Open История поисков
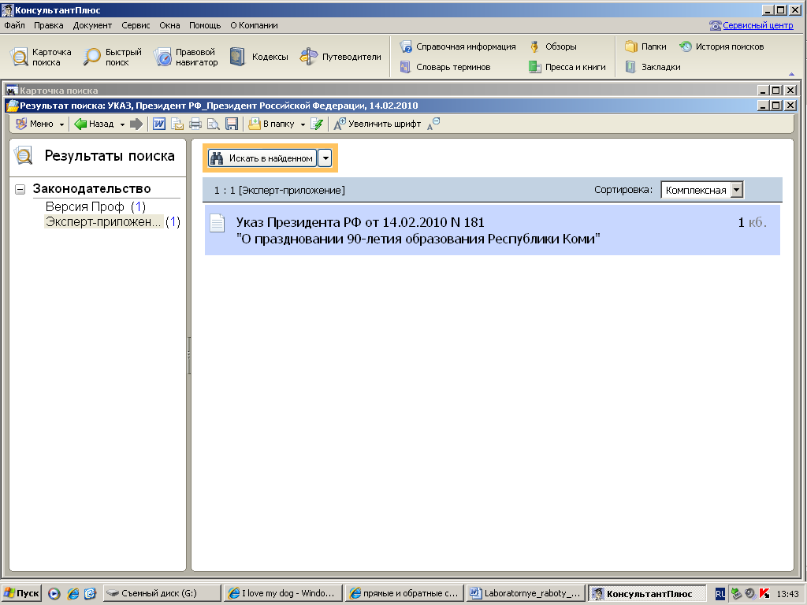 721,46
